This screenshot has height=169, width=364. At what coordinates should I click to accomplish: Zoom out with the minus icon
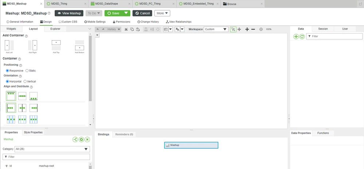pyautogui.click(x=253, y=29)
